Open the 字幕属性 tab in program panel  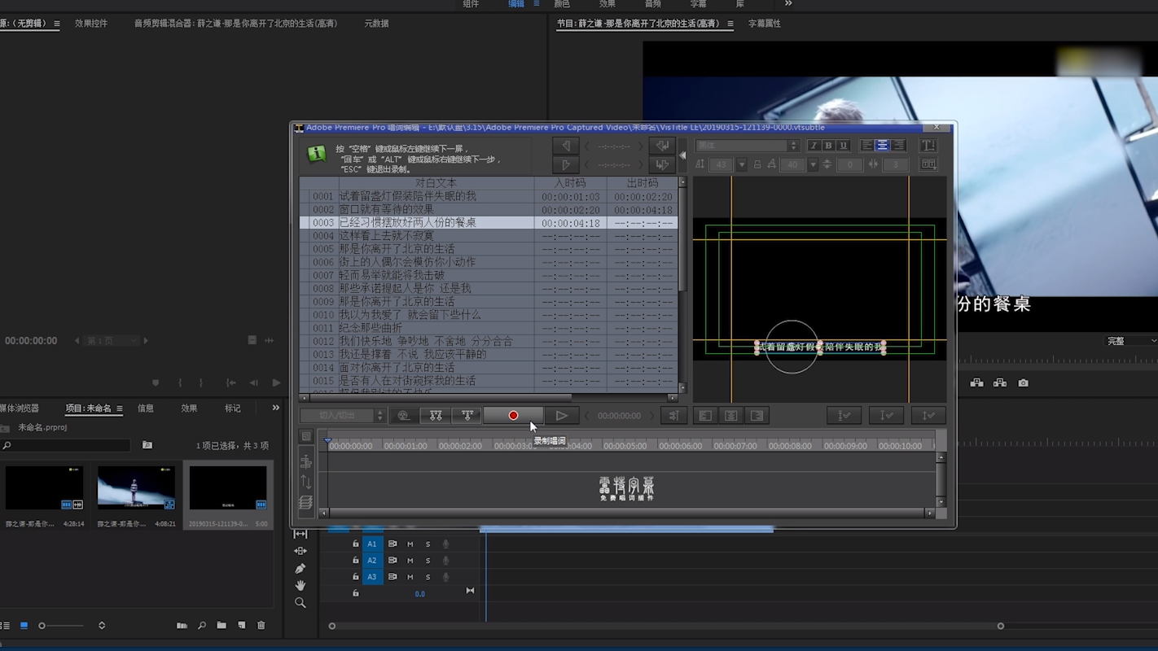(x=765, y=24)
